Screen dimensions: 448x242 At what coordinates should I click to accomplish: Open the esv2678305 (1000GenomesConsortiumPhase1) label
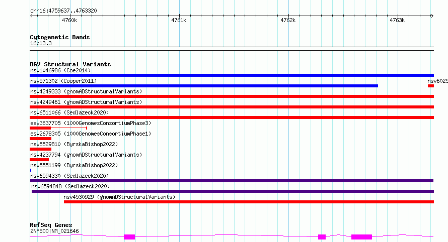point(91,134)
